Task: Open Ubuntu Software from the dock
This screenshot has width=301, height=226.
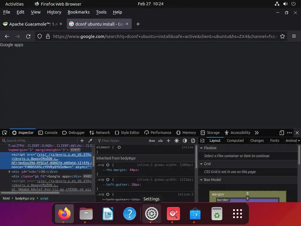Action: pos(195,214)
